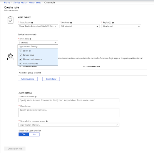
Task: Uncheck the Health advisories checkbox
Action: (x=20, y=63)
